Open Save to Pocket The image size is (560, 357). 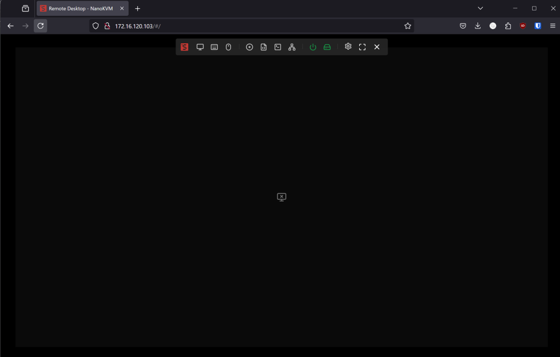tap(463, 26)
